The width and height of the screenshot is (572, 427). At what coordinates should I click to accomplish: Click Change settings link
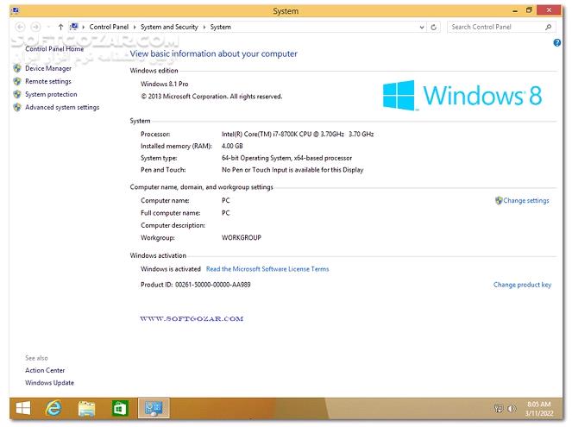pyautogui.click(x=526, y=200)
